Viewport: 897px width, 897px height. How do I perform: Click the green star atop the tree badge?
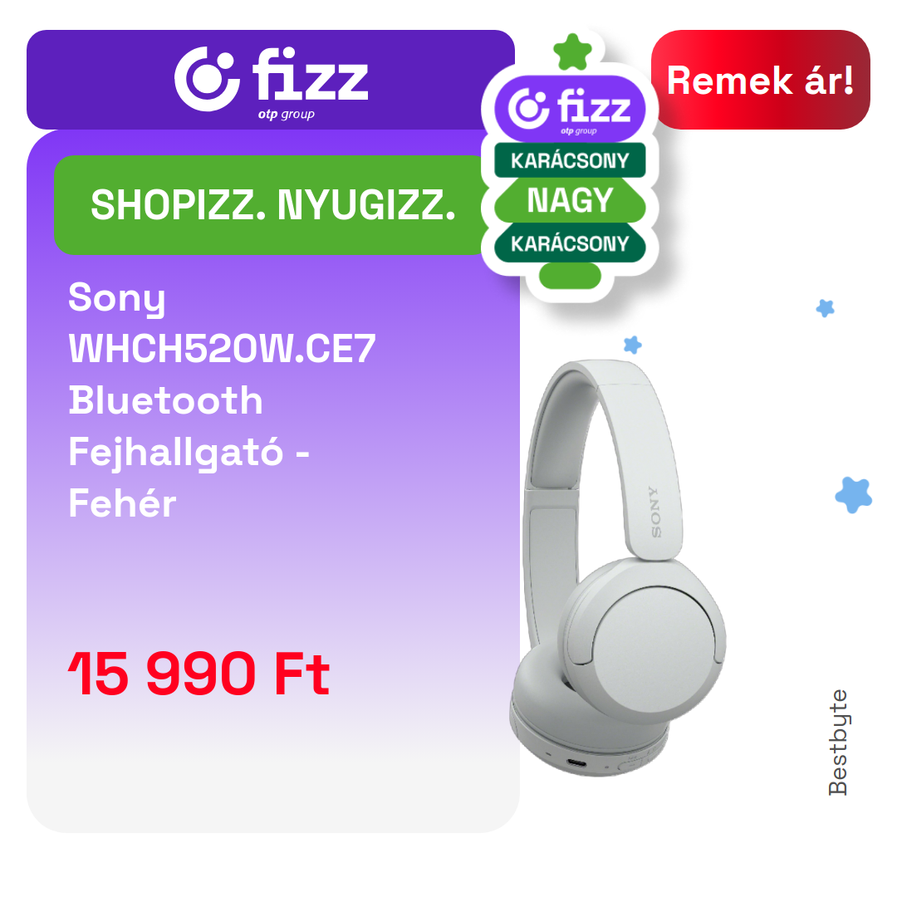[x=572, y=52]
